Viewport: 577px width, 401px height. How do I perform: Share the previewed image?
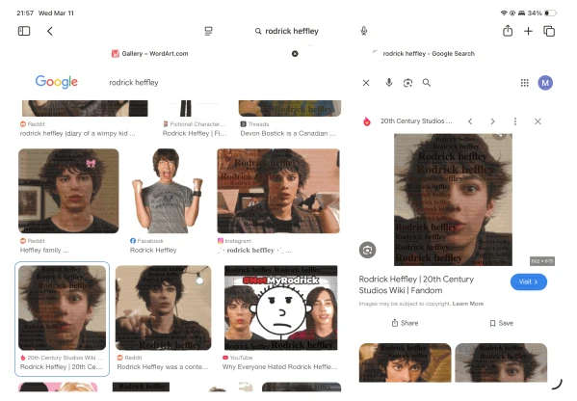click(x=405, y=323)
